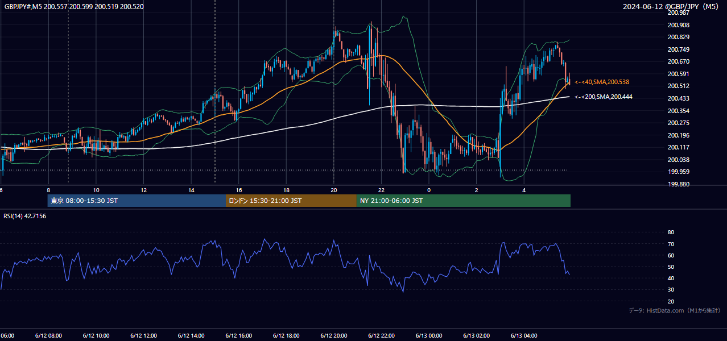The image size is (727, 341).
Task: Click the 6/13 04:00 time label
Action: coord(524,336)
